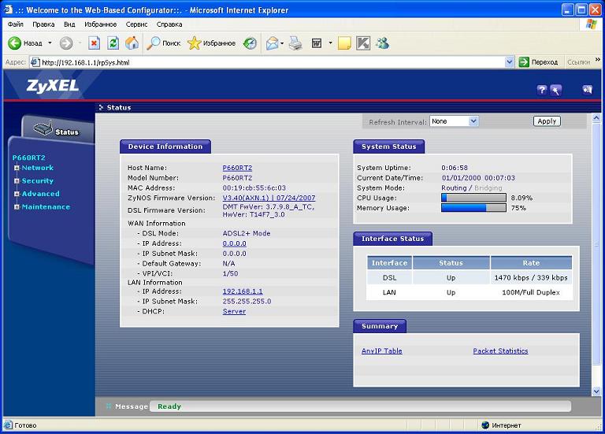Click the DSL rate 1470 kbps cell
The height and width of the screenshot is (434, 605).
tap(531, 278)
